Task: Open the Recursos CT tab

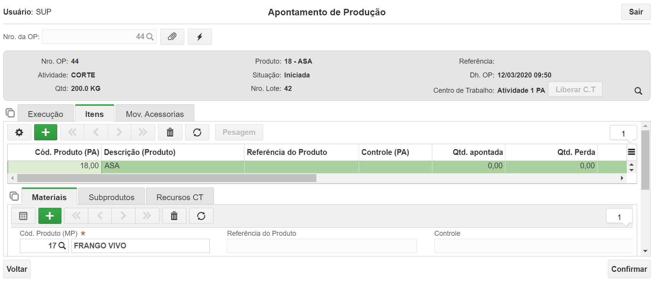Action: [180, 197]
